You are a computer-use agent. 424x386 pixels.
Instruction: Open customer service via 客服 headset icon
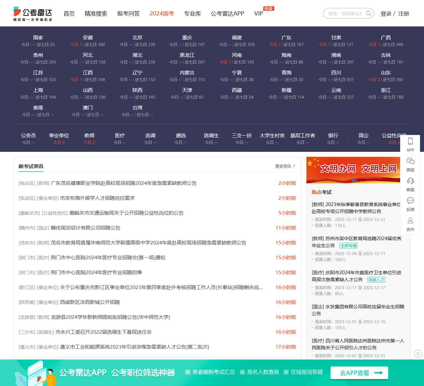pos(410,184)
